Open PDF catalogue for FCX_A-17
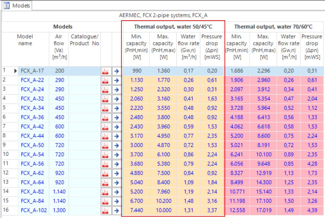Image resolution: width=325 pixels, height=218 pixels. 106,71
